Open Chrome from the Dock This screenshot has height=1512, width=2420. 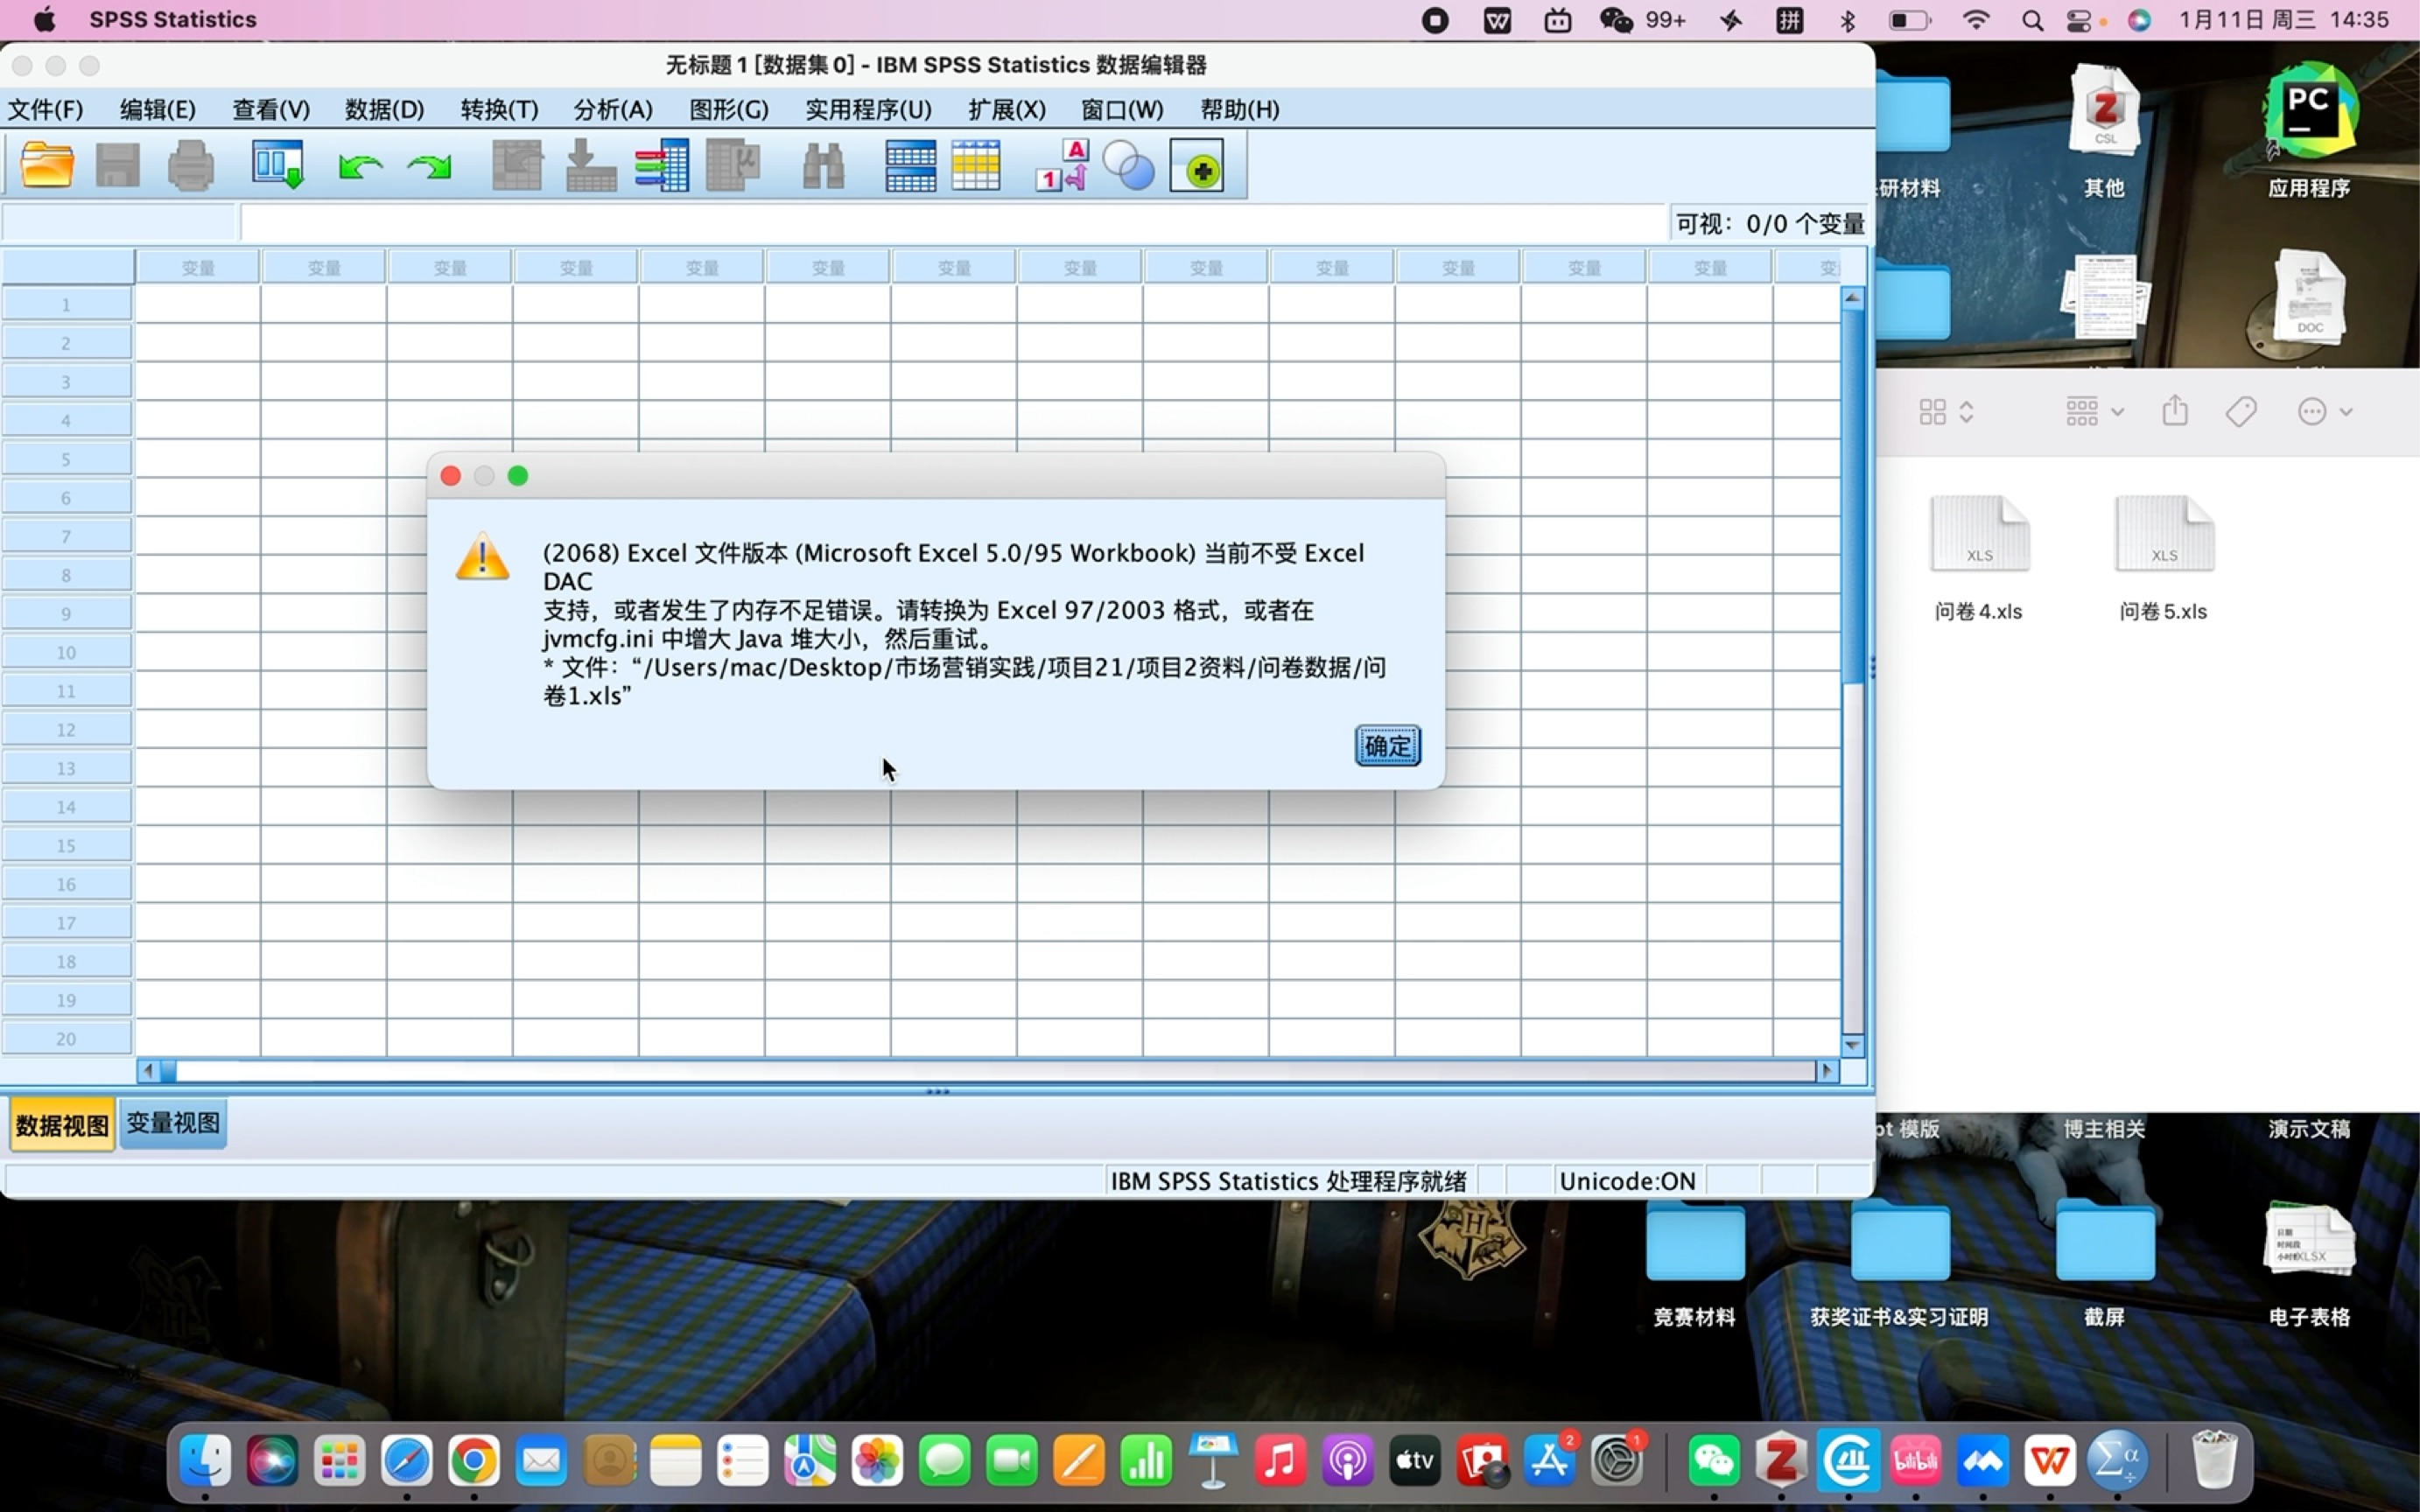tap(473, 1461)
